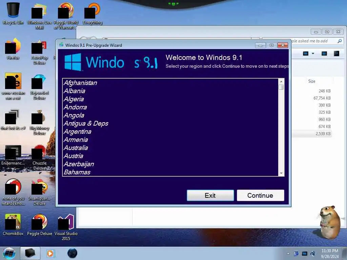The image size is (347, 260).
Task: Click the Show desktop strip
Action: [345, 254]
